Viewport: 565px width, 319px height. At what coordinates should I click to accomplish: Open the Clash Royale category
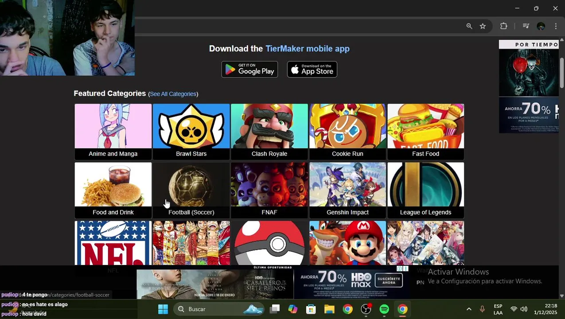coord(269,132)
